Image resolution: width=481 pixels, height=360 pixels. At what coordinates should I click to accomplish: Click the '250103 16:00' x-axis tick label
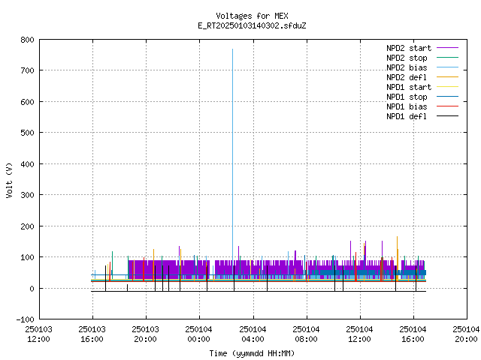92,334
